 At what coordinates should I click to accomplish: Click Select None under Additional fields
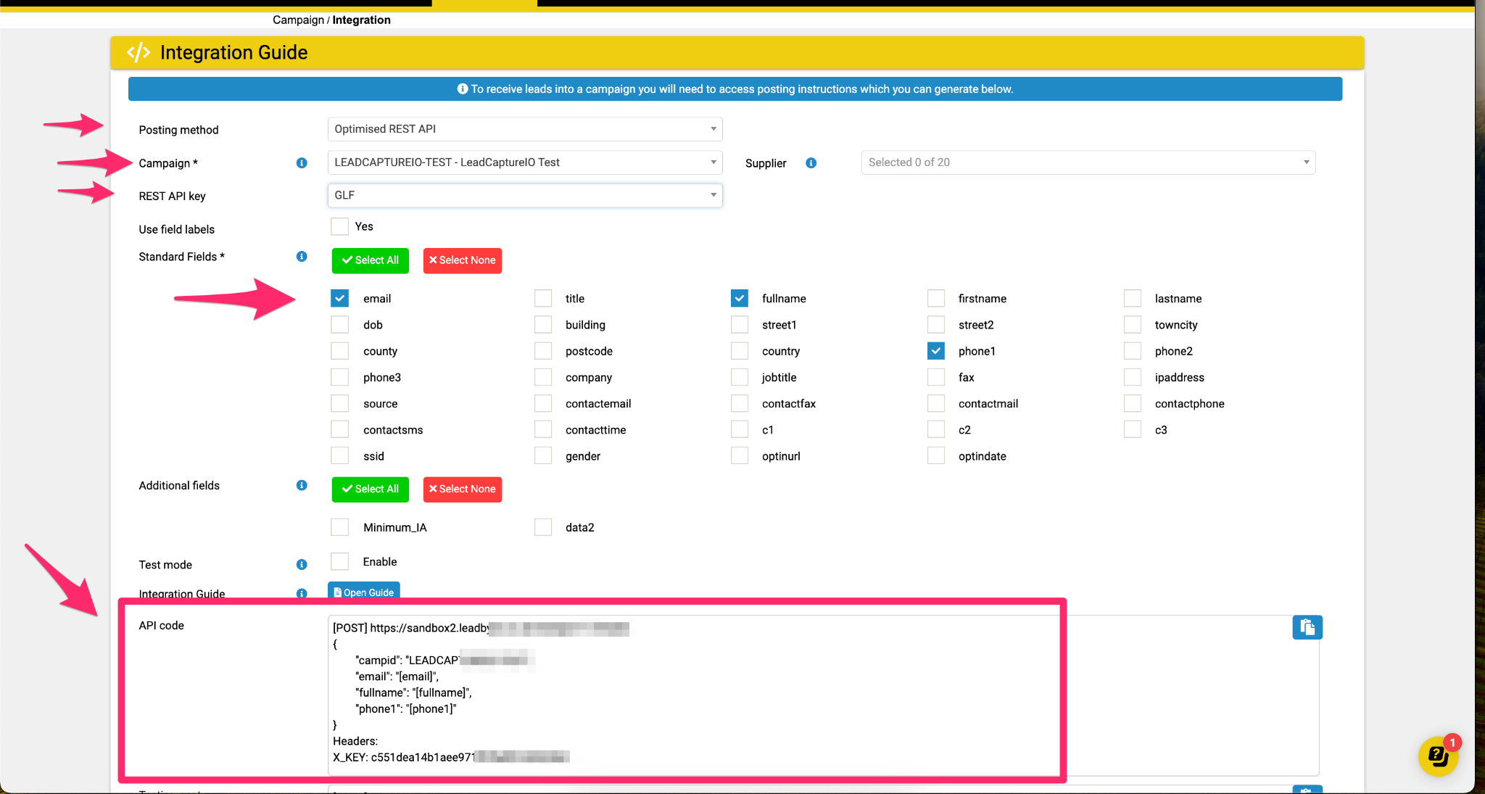(462, 489)
